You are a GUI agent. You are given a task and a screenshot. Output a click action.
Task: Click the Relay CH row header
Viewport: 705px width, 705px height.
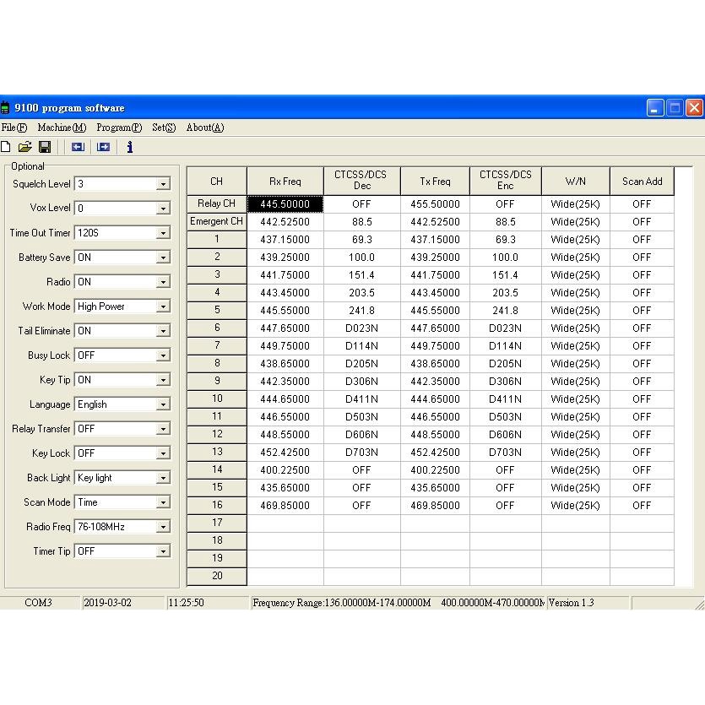coord(216,203)
